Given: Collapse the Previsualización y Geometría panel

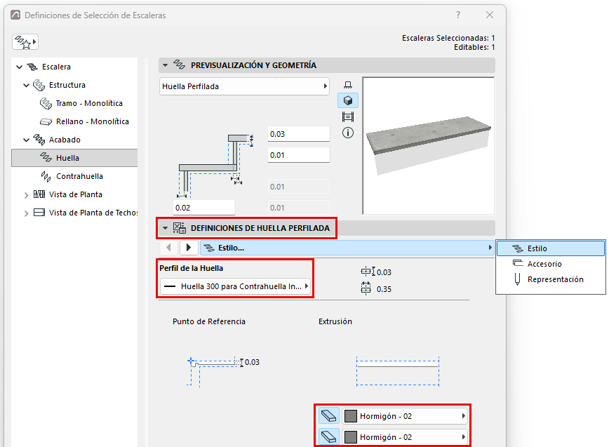Looking at the screenshot, I should click(166, 65).
